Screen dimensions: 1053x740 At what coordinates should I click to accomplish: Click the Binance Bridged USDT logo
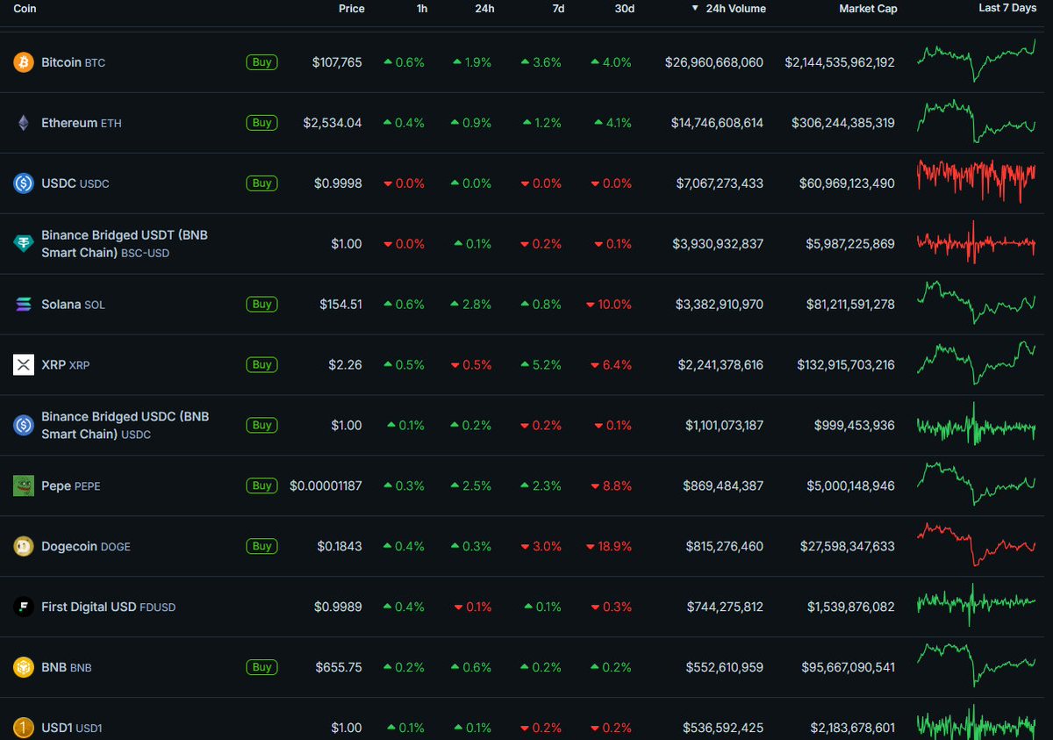click(24, 244)
